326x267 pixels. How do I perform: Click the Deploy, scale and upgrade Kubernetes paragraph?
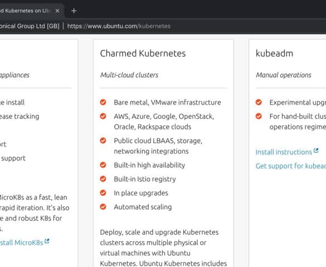coord(163,248)
